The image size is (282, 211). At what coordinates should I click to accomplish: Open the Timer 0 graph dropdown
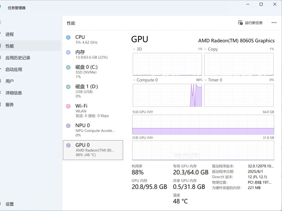click(x=206, y=80)
